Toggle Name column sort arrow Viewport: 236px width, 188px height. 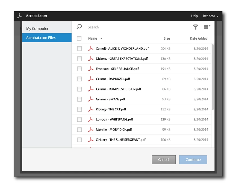coord(101,39)
